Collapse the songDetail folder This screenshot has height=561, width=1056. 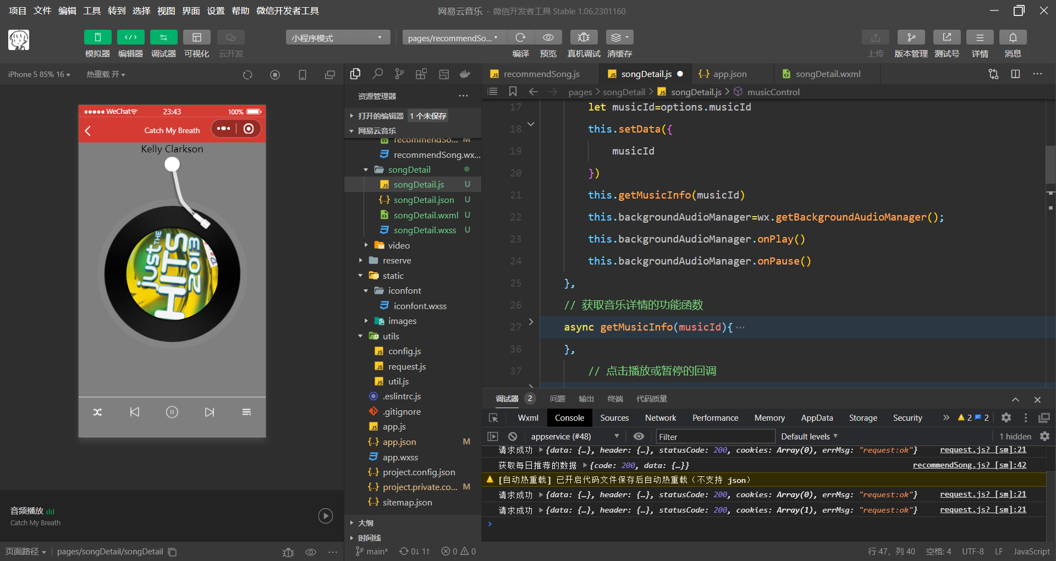pos(366,170)
